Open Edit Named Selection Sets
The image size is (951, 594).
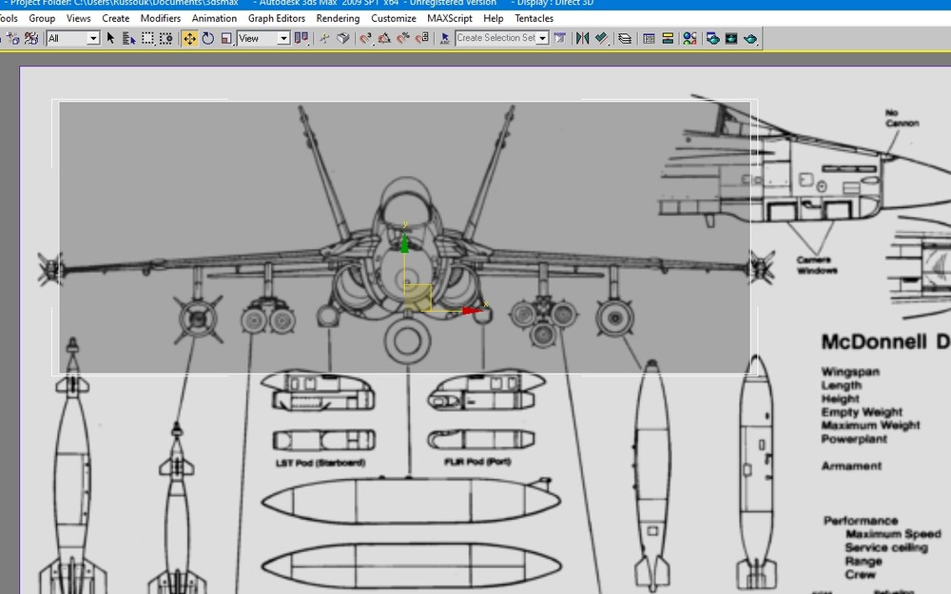tap(444, 38)
